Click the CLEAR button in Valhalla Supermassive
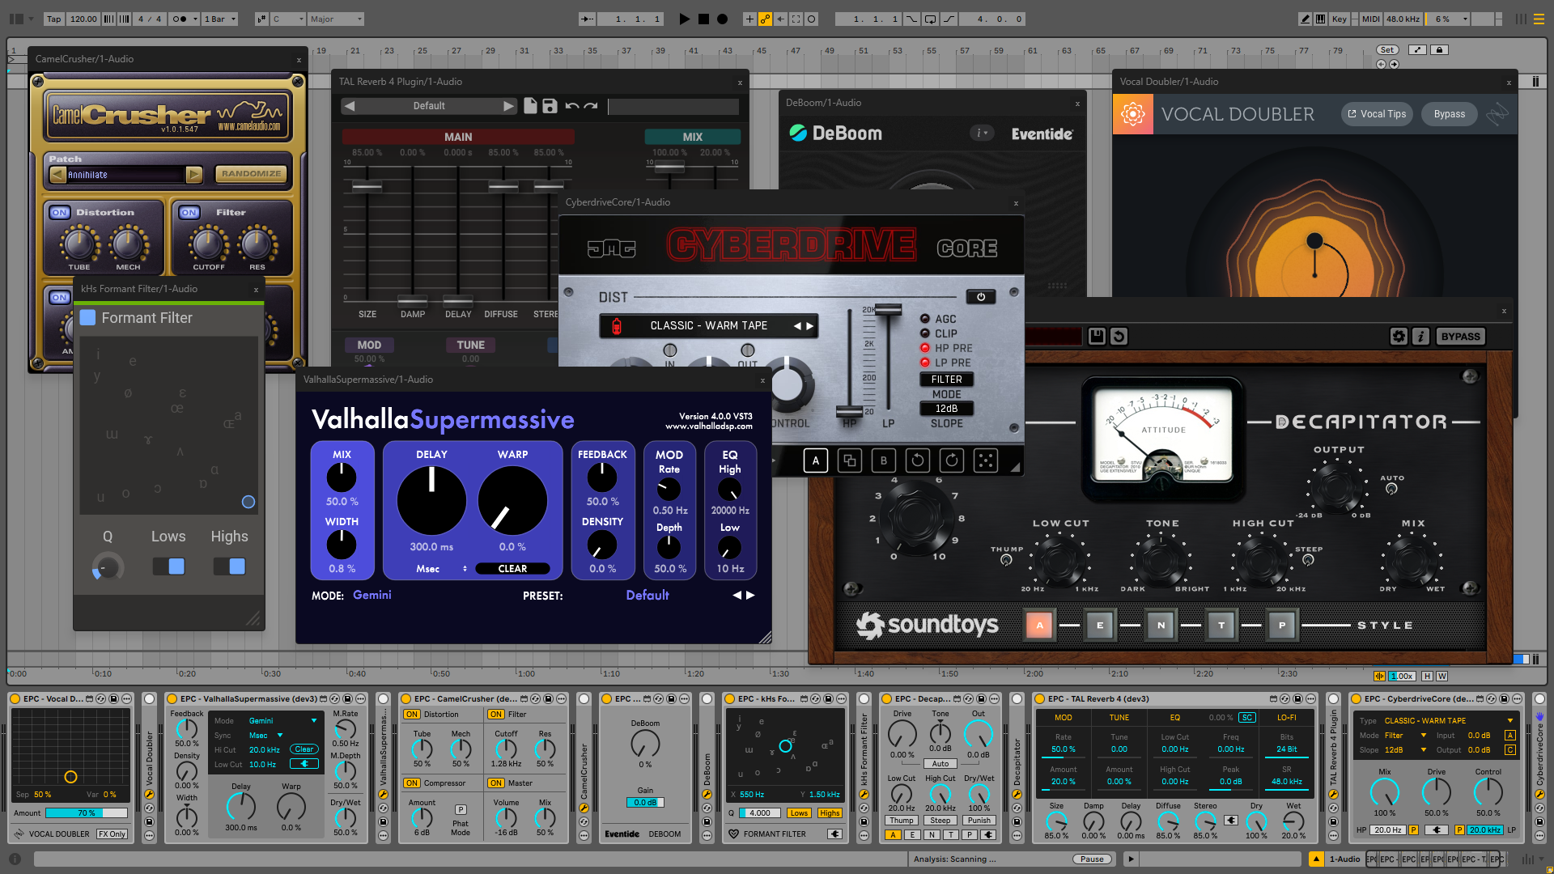 pos(512,569)
